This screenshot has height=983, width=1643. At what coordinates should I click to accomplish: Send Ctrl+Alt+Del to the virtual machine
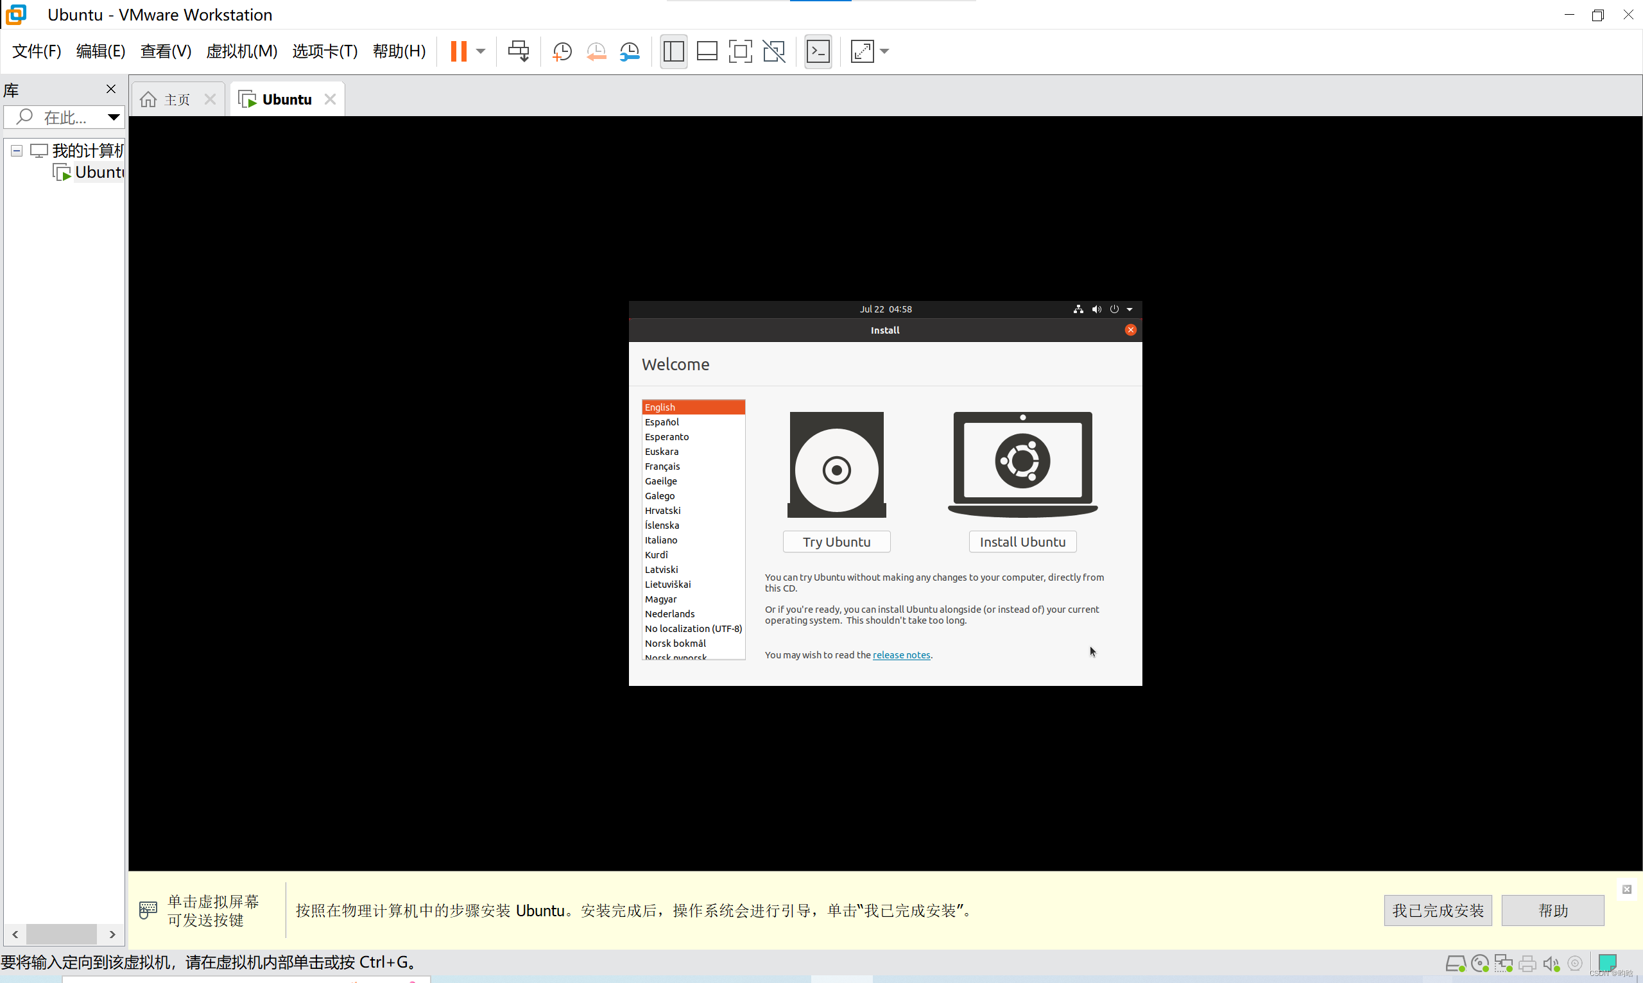point(519,51)
